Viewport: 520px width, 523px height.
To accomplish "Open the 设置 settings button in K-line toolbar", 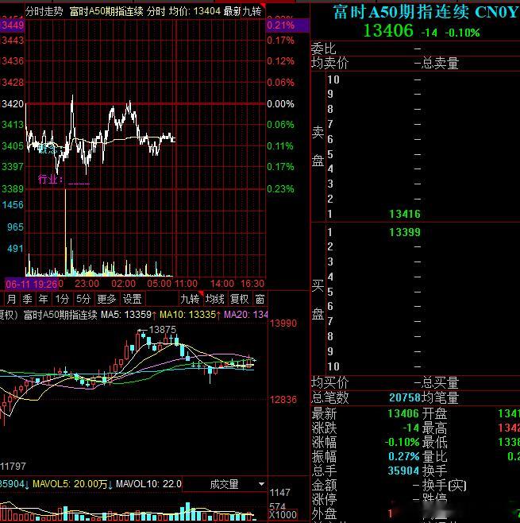I will [x=133, y=299].
